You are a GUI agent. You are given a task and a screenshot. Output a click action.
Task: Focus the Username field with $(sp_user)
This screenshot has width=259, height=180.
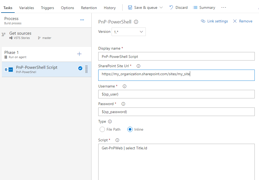pos(176,94)
